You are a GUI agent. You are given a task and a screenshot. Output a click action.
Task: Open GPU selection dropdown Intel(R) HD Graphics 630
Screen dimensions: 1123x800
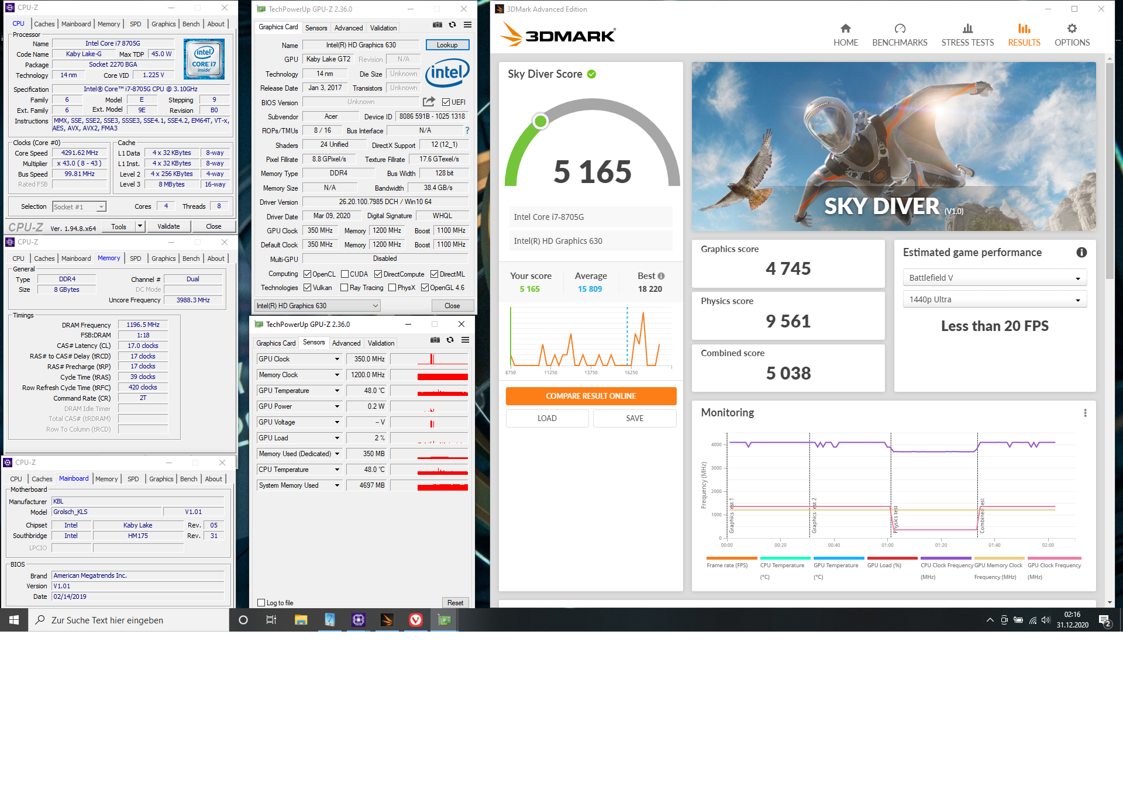(318, 306)
